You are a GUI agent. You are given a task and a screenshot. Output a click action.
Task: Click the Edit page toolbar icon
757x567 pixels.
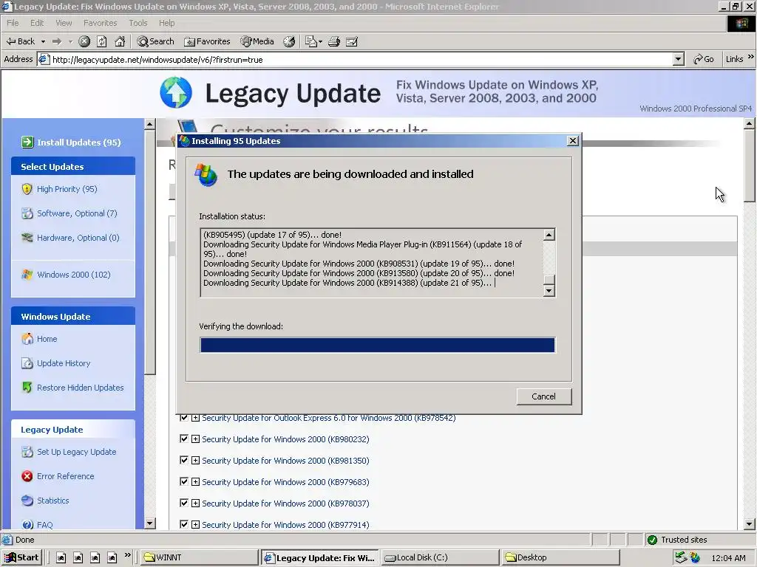click(352, 41)
